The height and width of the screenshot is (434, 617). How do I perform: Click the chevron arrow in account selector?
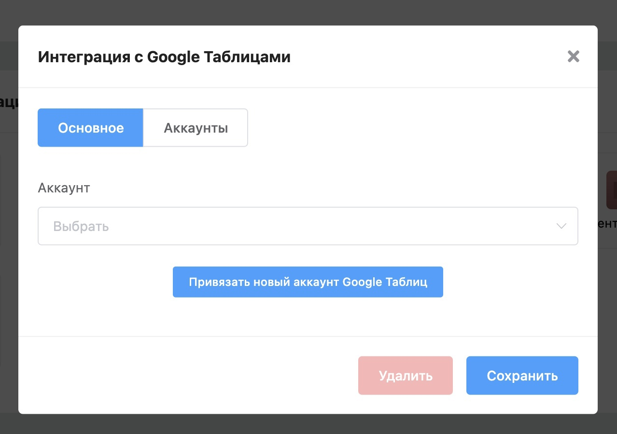coord(561,226)
